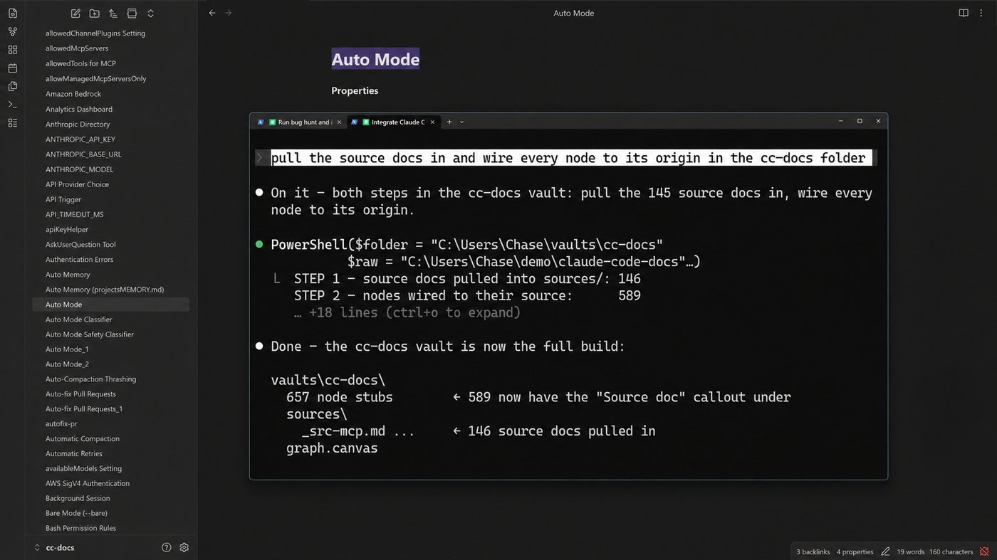Open the canvas grid icon in the ribbon

pos(12,50)
